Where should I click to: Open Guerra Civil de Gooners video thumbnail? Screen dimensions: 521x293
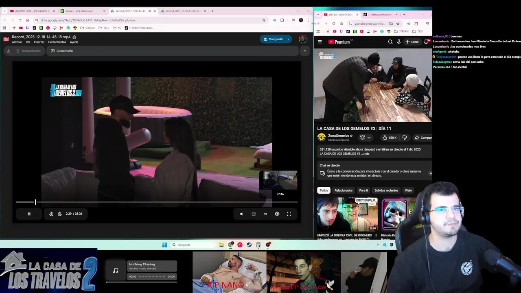click(x=347, y=214)
